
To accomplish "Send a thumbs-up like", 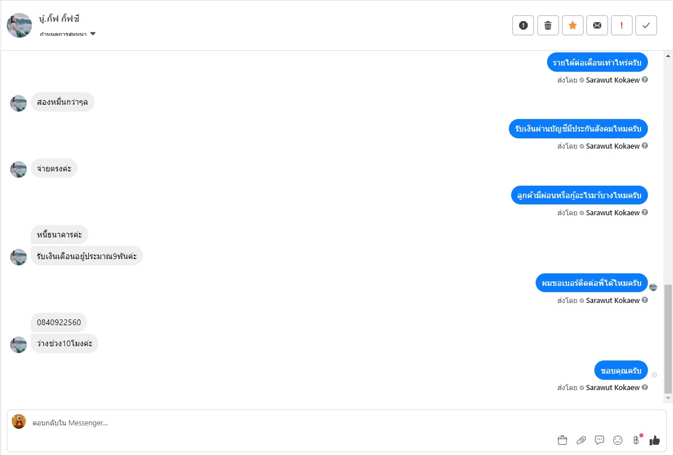I will [654, 440].
